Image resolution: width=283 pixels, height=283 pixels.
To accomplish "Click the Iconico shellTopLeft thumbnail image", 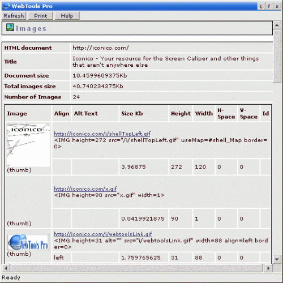I will tap(28, 145).
